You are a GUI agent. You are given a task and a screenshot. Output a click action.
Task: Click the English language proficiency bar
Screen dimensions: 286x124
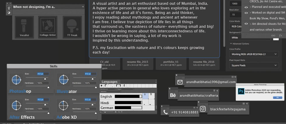pos(128,96)
